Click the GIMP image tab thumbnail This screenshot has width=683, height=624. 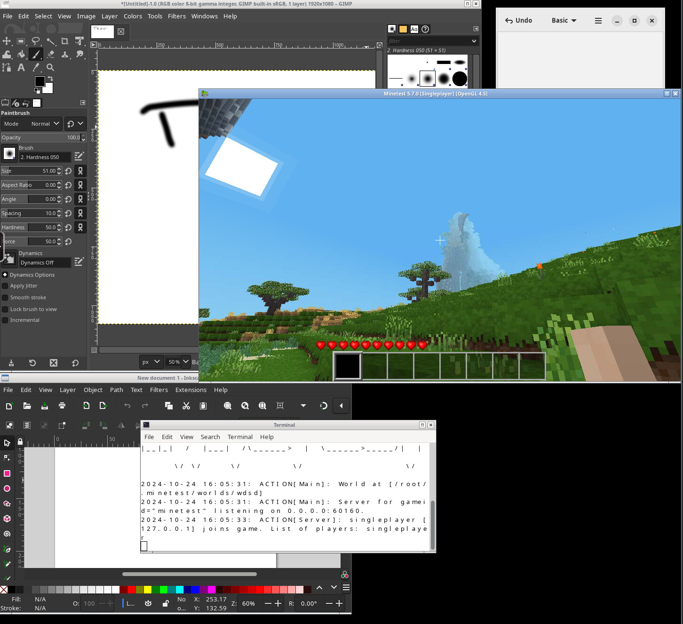[103, 31]
